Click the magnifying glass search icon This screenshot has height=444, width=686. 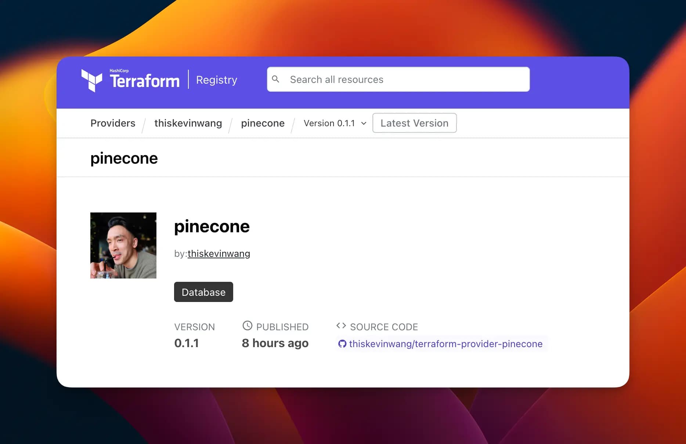click(275, 79)
